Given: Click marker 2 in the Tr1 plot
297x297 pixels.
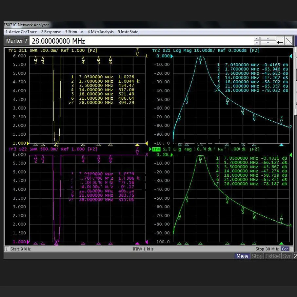Looking at the screenshot, I should point(36,60).
